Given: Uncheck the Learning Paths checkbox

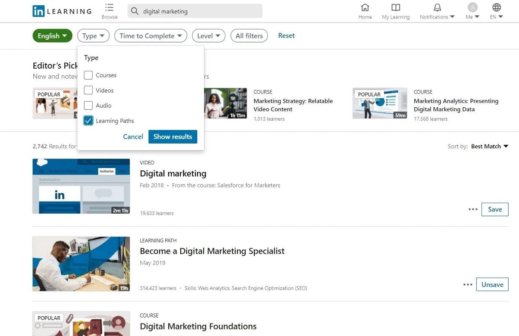Looking at the screenshot, I should click(88, 120).
